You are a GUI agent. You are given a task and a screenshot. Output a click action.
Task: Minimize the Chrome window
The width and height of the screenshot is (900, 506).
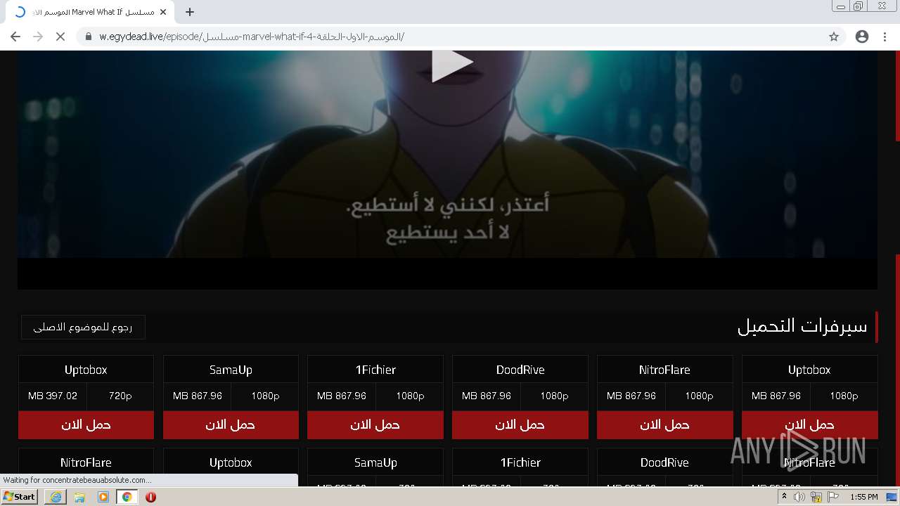pyautogui.click(x=841, y=6)
